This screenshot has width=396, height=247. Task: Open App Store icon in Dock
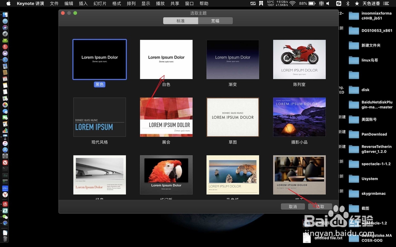5,150
